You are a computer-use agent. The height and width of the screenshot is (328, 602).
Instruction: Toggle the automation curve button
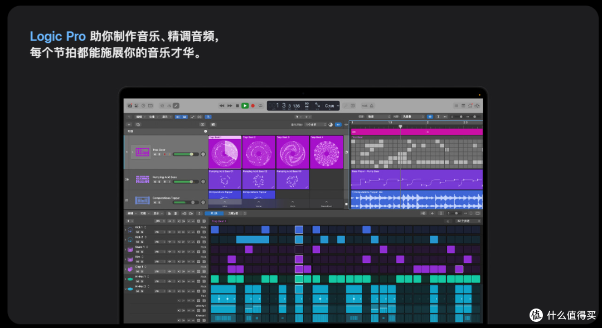point(193,116)
